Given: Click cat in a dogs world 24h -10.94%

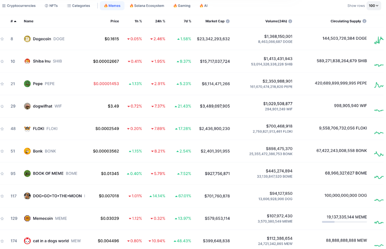Looking at the screenshot, I should [157, 241].
